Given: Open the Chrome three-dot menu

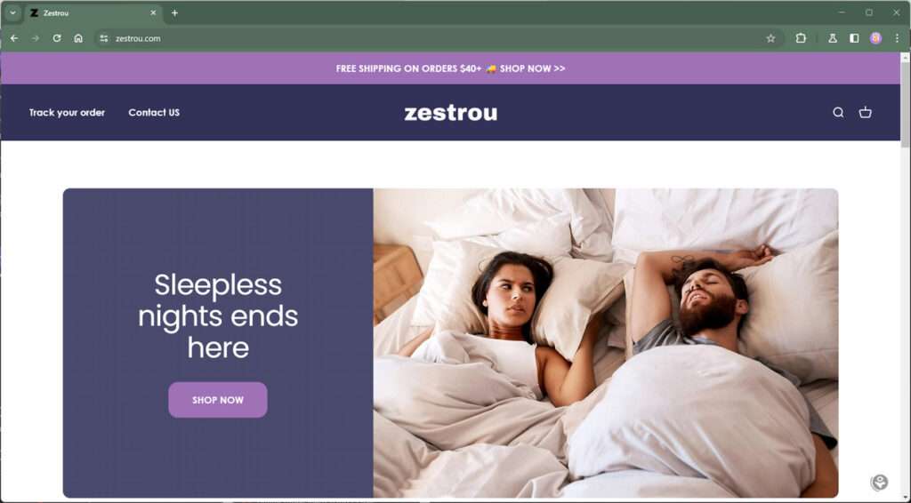Looking at the screenshot, I should coord(897,38).
